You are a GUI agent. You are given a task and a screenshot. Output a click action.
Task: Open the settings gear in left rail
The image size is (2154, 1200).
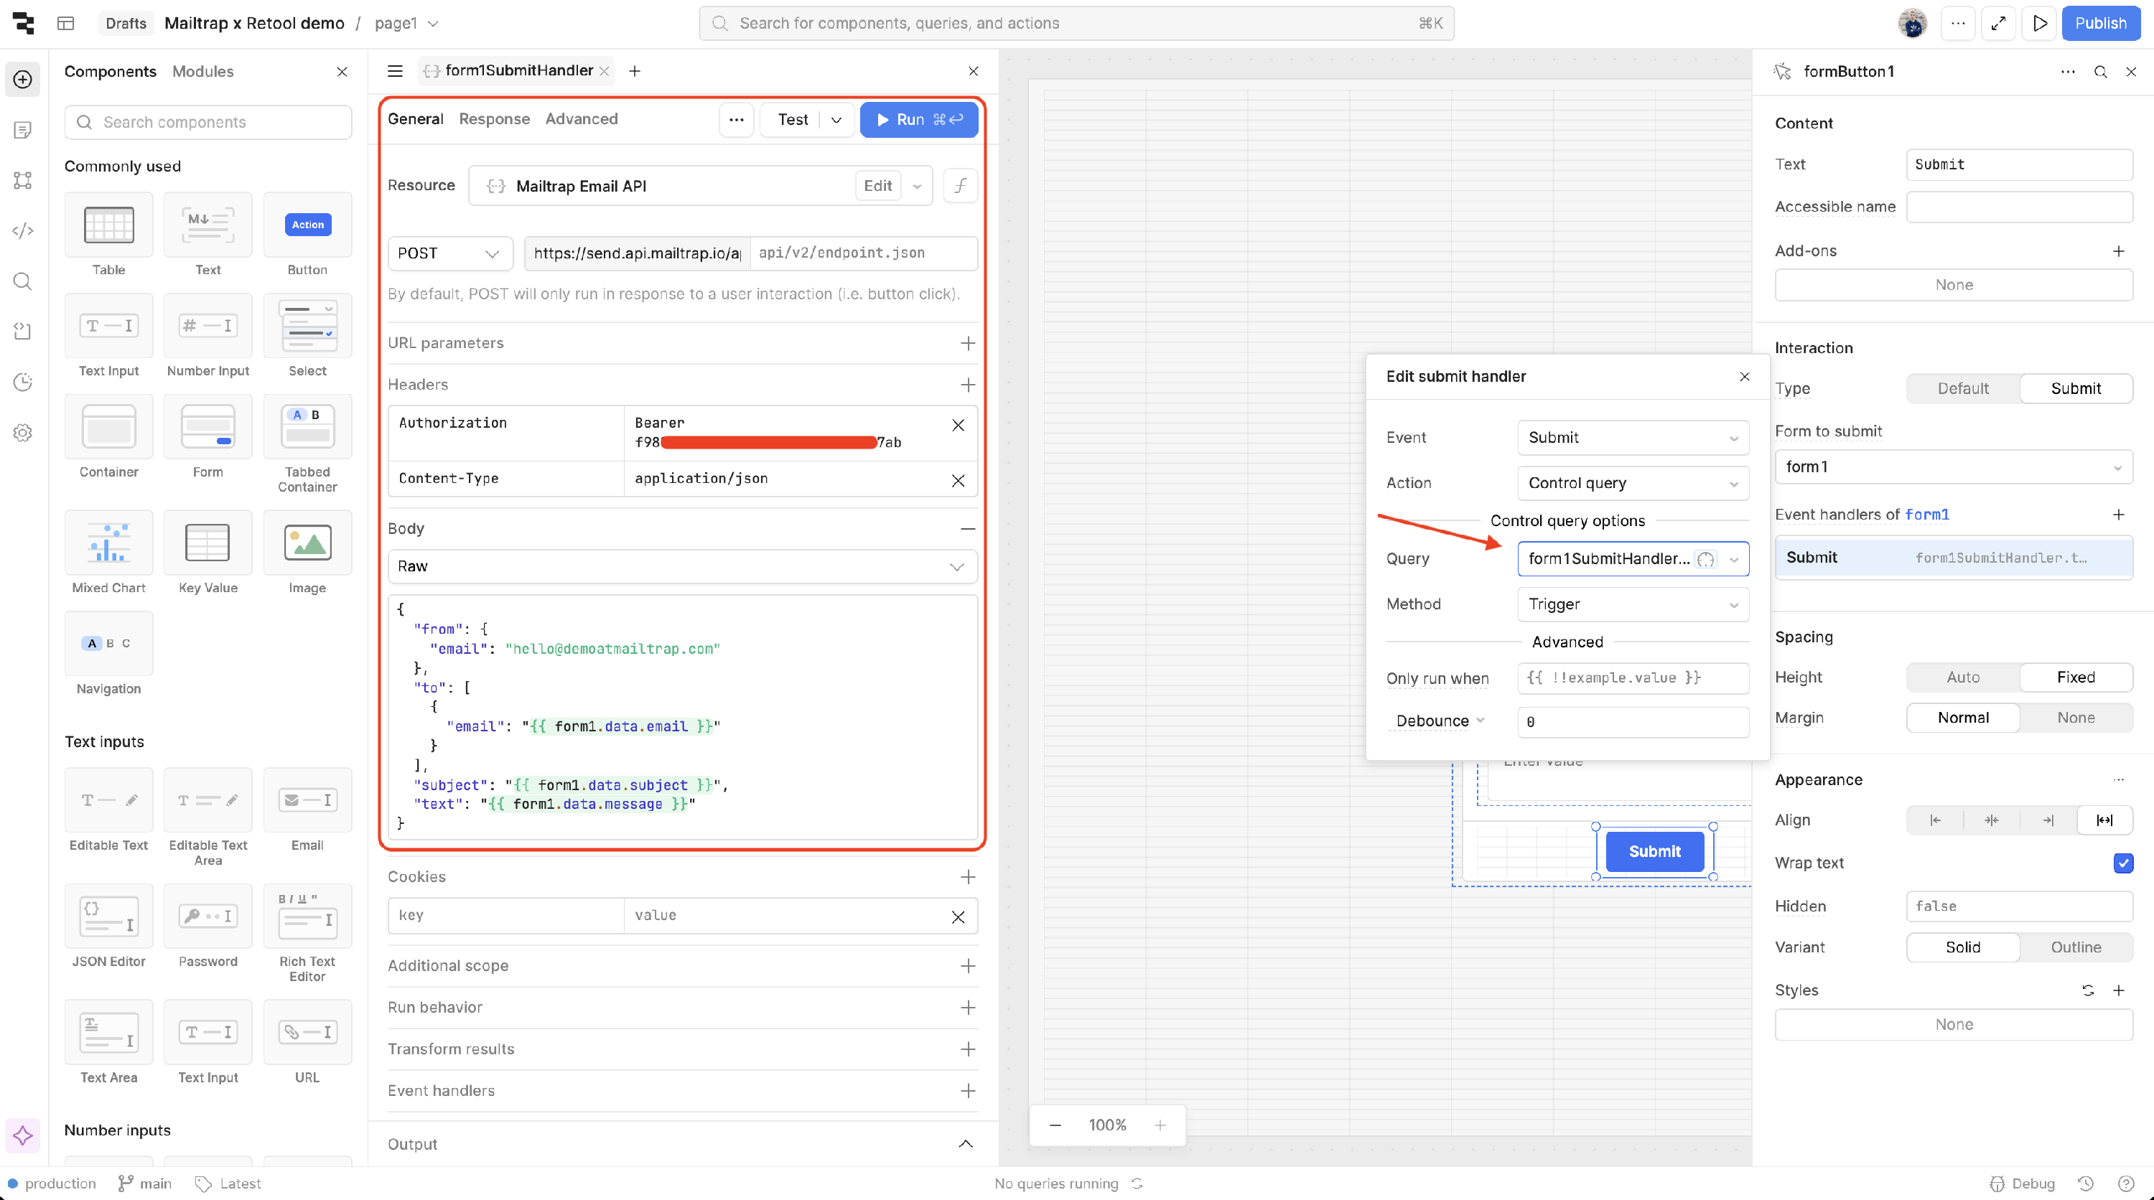[x=22, y=433]
